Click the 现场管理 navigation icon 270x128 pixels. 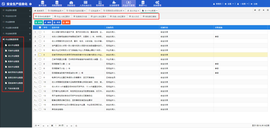(x=100, y=3)
